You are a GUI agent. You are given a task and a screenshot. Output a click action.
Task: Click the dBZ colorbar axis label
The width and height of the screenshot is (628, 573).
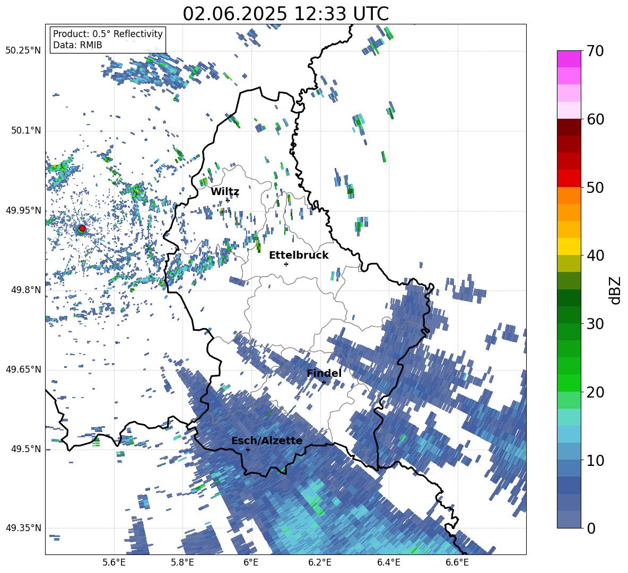pos(616,290)
